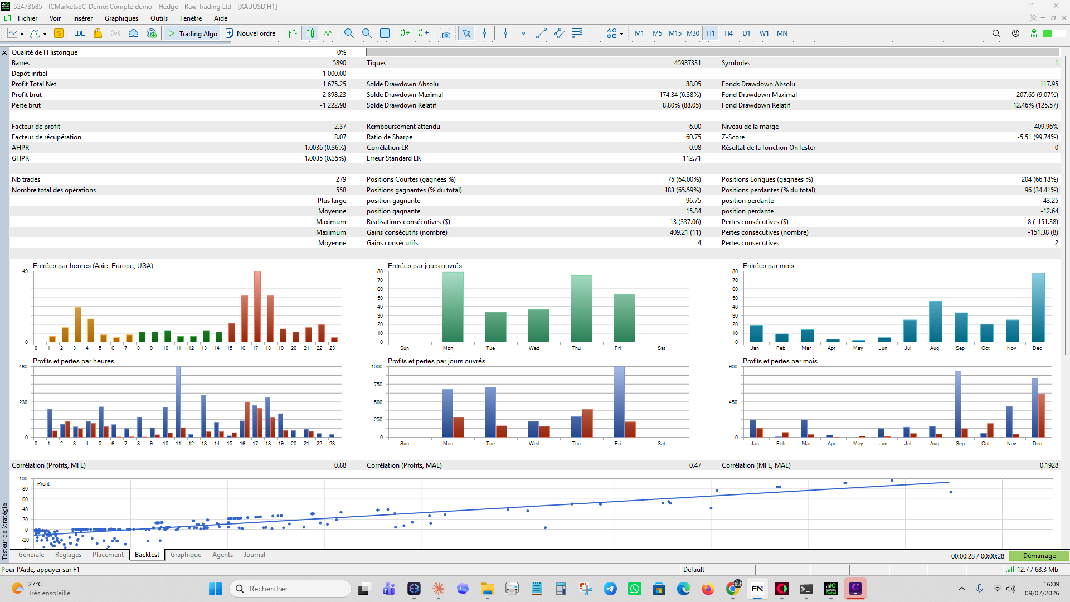Switch chart to candlestick mode
Image resolution: width=1070 pixels, height=602 pixels.
[310, 33]
